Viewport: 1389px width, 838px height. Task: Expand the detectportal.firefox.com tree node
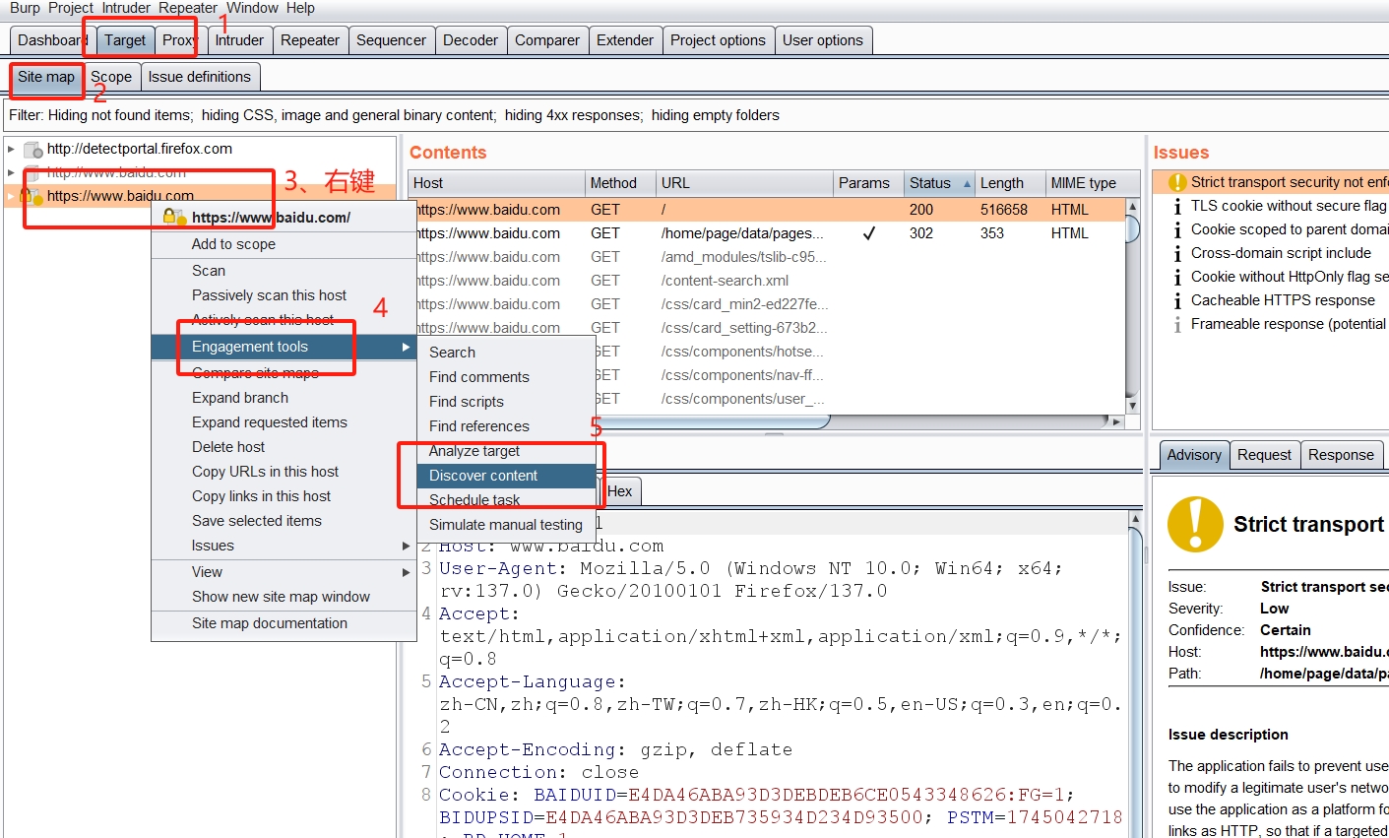tap(11, 150)
